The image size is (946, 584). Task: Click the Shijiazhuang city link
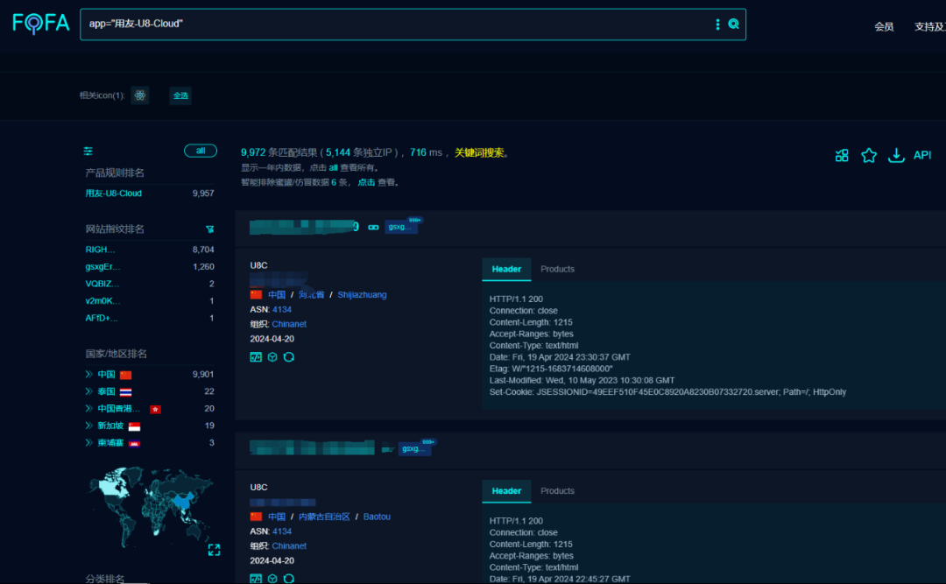point(362,294)
